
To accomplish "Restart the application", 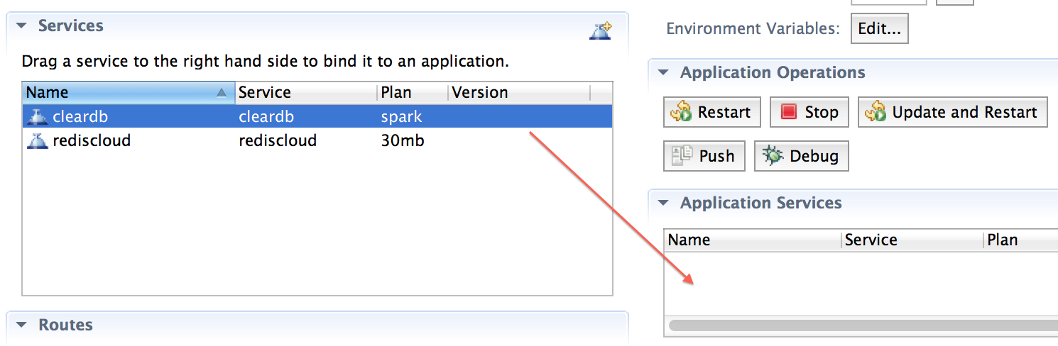I will click(712, 112).
